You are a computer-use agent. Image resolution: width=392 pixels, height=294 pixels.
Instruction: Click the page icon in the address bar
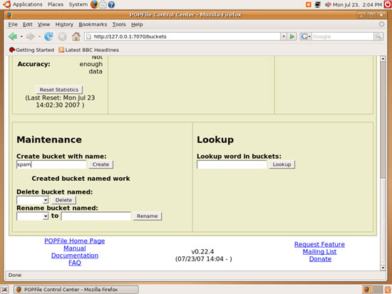coord(88,36)
